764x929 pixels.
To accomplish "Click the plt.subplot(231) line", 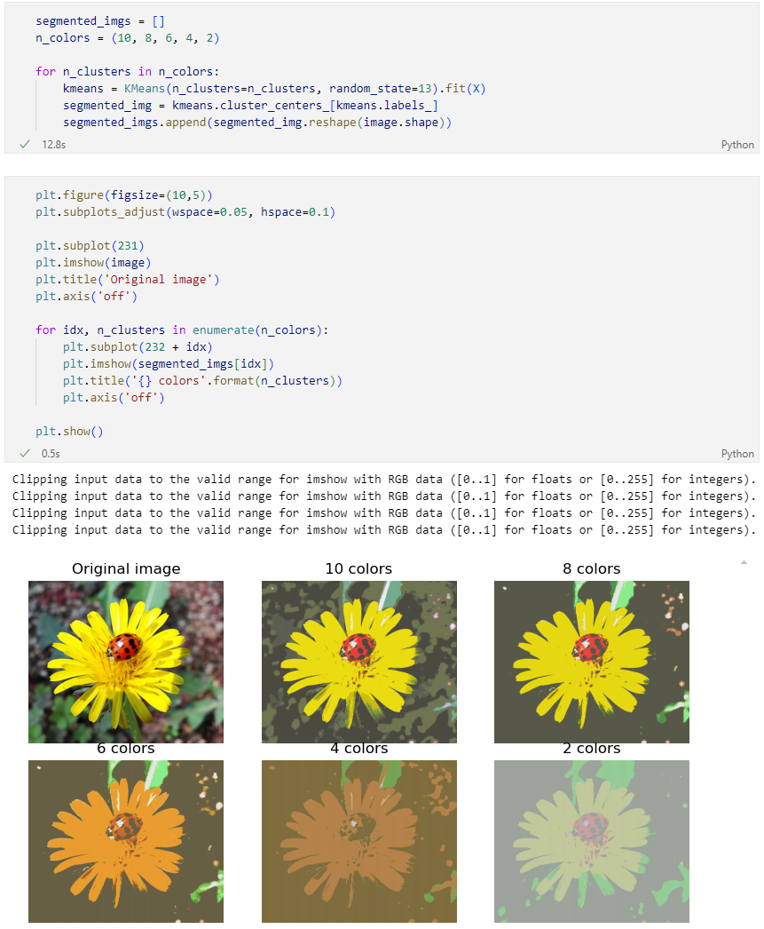I will pyautogui.click(x=90, y=246).
